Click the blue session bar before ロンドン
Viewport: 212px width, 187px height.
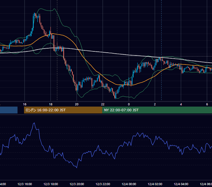click(x=9, y=110)
